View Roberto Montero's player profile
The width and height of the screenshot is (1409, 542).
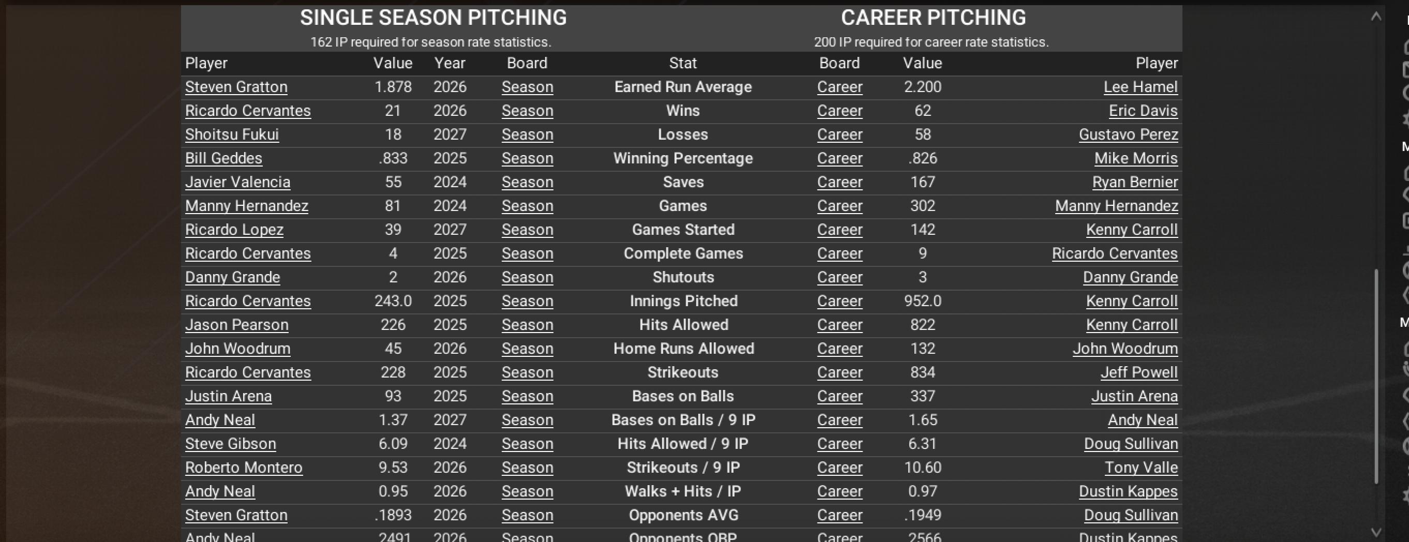pyautogui.click(x=243, y=468)
